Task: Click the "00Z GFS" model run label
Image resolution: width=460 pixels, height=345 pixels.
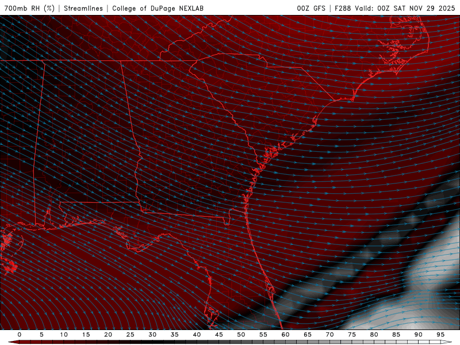Action: (x=311, y=8)
